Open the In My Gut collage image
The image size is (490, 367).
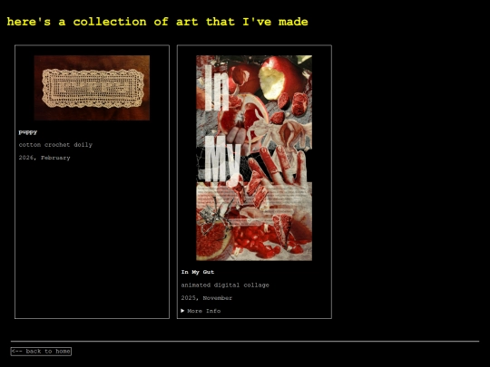point(254,158)
